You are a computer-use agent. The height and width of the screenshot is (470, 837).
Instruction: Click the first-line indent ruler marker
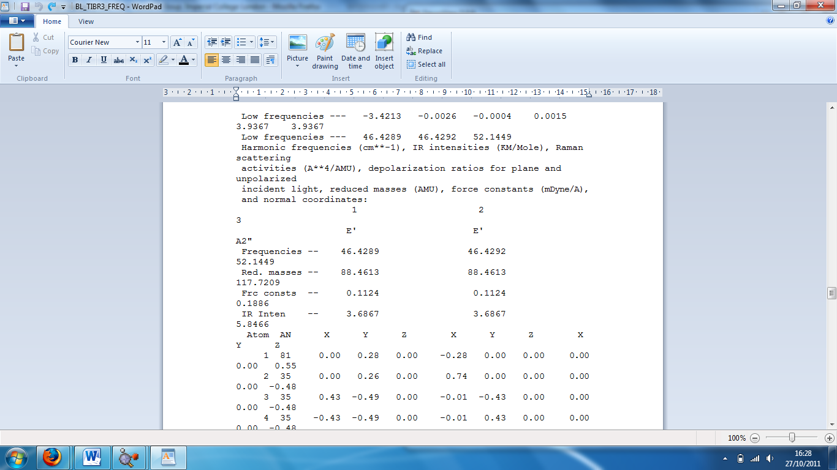[x=236, y=89]
